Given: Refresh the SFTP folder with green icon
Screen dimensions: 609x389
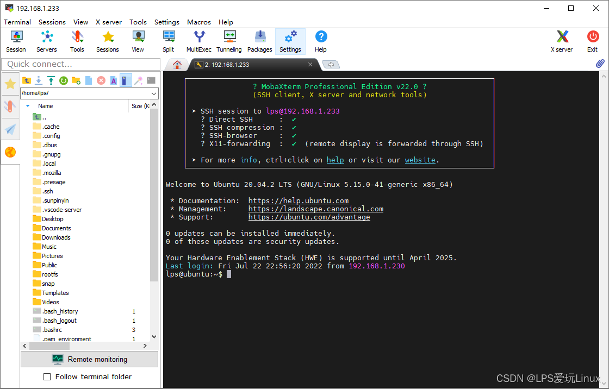Looking at the screenshot, I should [63, 80].
